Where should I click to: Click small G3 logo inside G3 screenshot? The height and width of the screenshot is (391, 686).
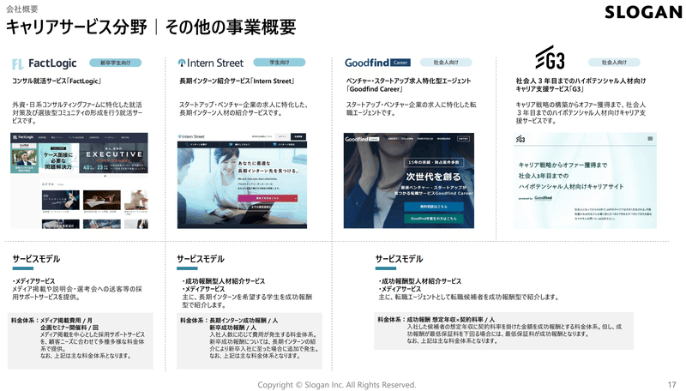click(521, 139)
